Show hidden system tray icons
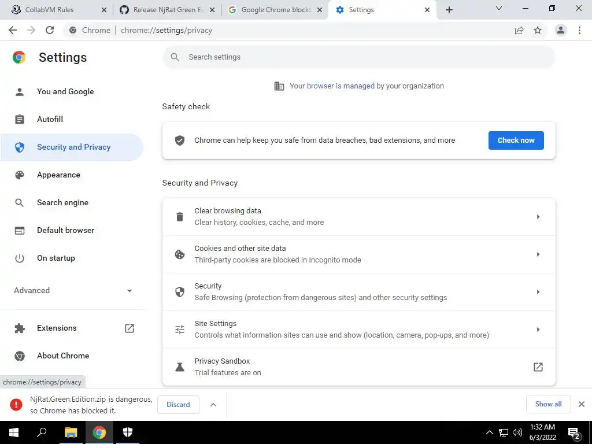This screenshot has height=444, width=592. coord(489,432)
